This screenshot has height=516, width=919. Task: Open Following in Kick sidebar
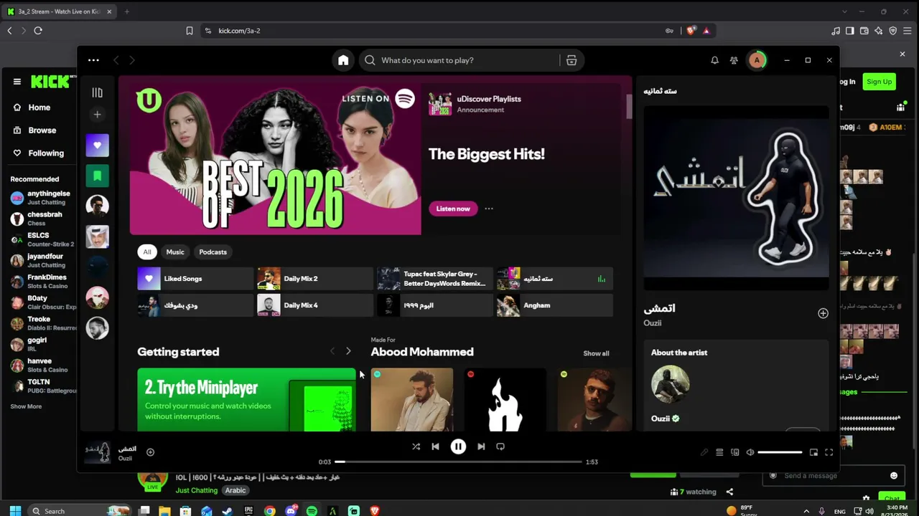[46, 153]
